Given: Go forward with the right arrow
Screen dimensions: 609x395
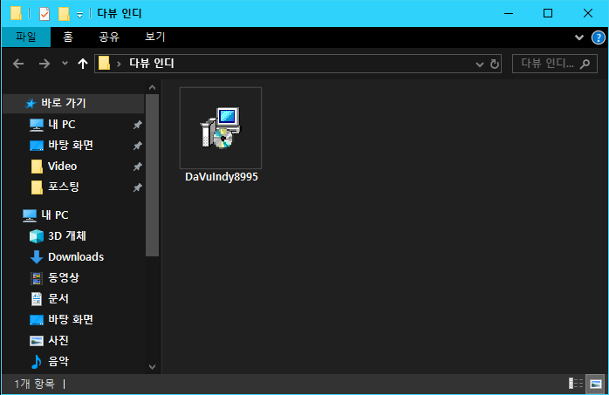Looking at the screenshot, I should click(44, 64).
